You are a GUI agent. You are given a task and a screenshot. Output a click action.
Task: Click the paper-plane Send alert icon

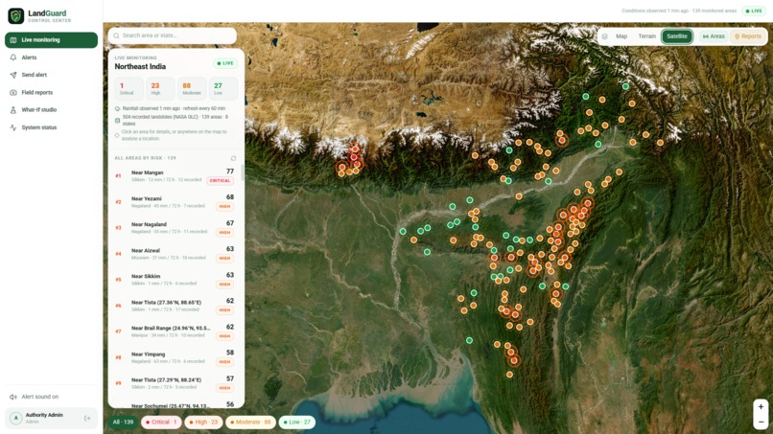click(x=13, y=75)
